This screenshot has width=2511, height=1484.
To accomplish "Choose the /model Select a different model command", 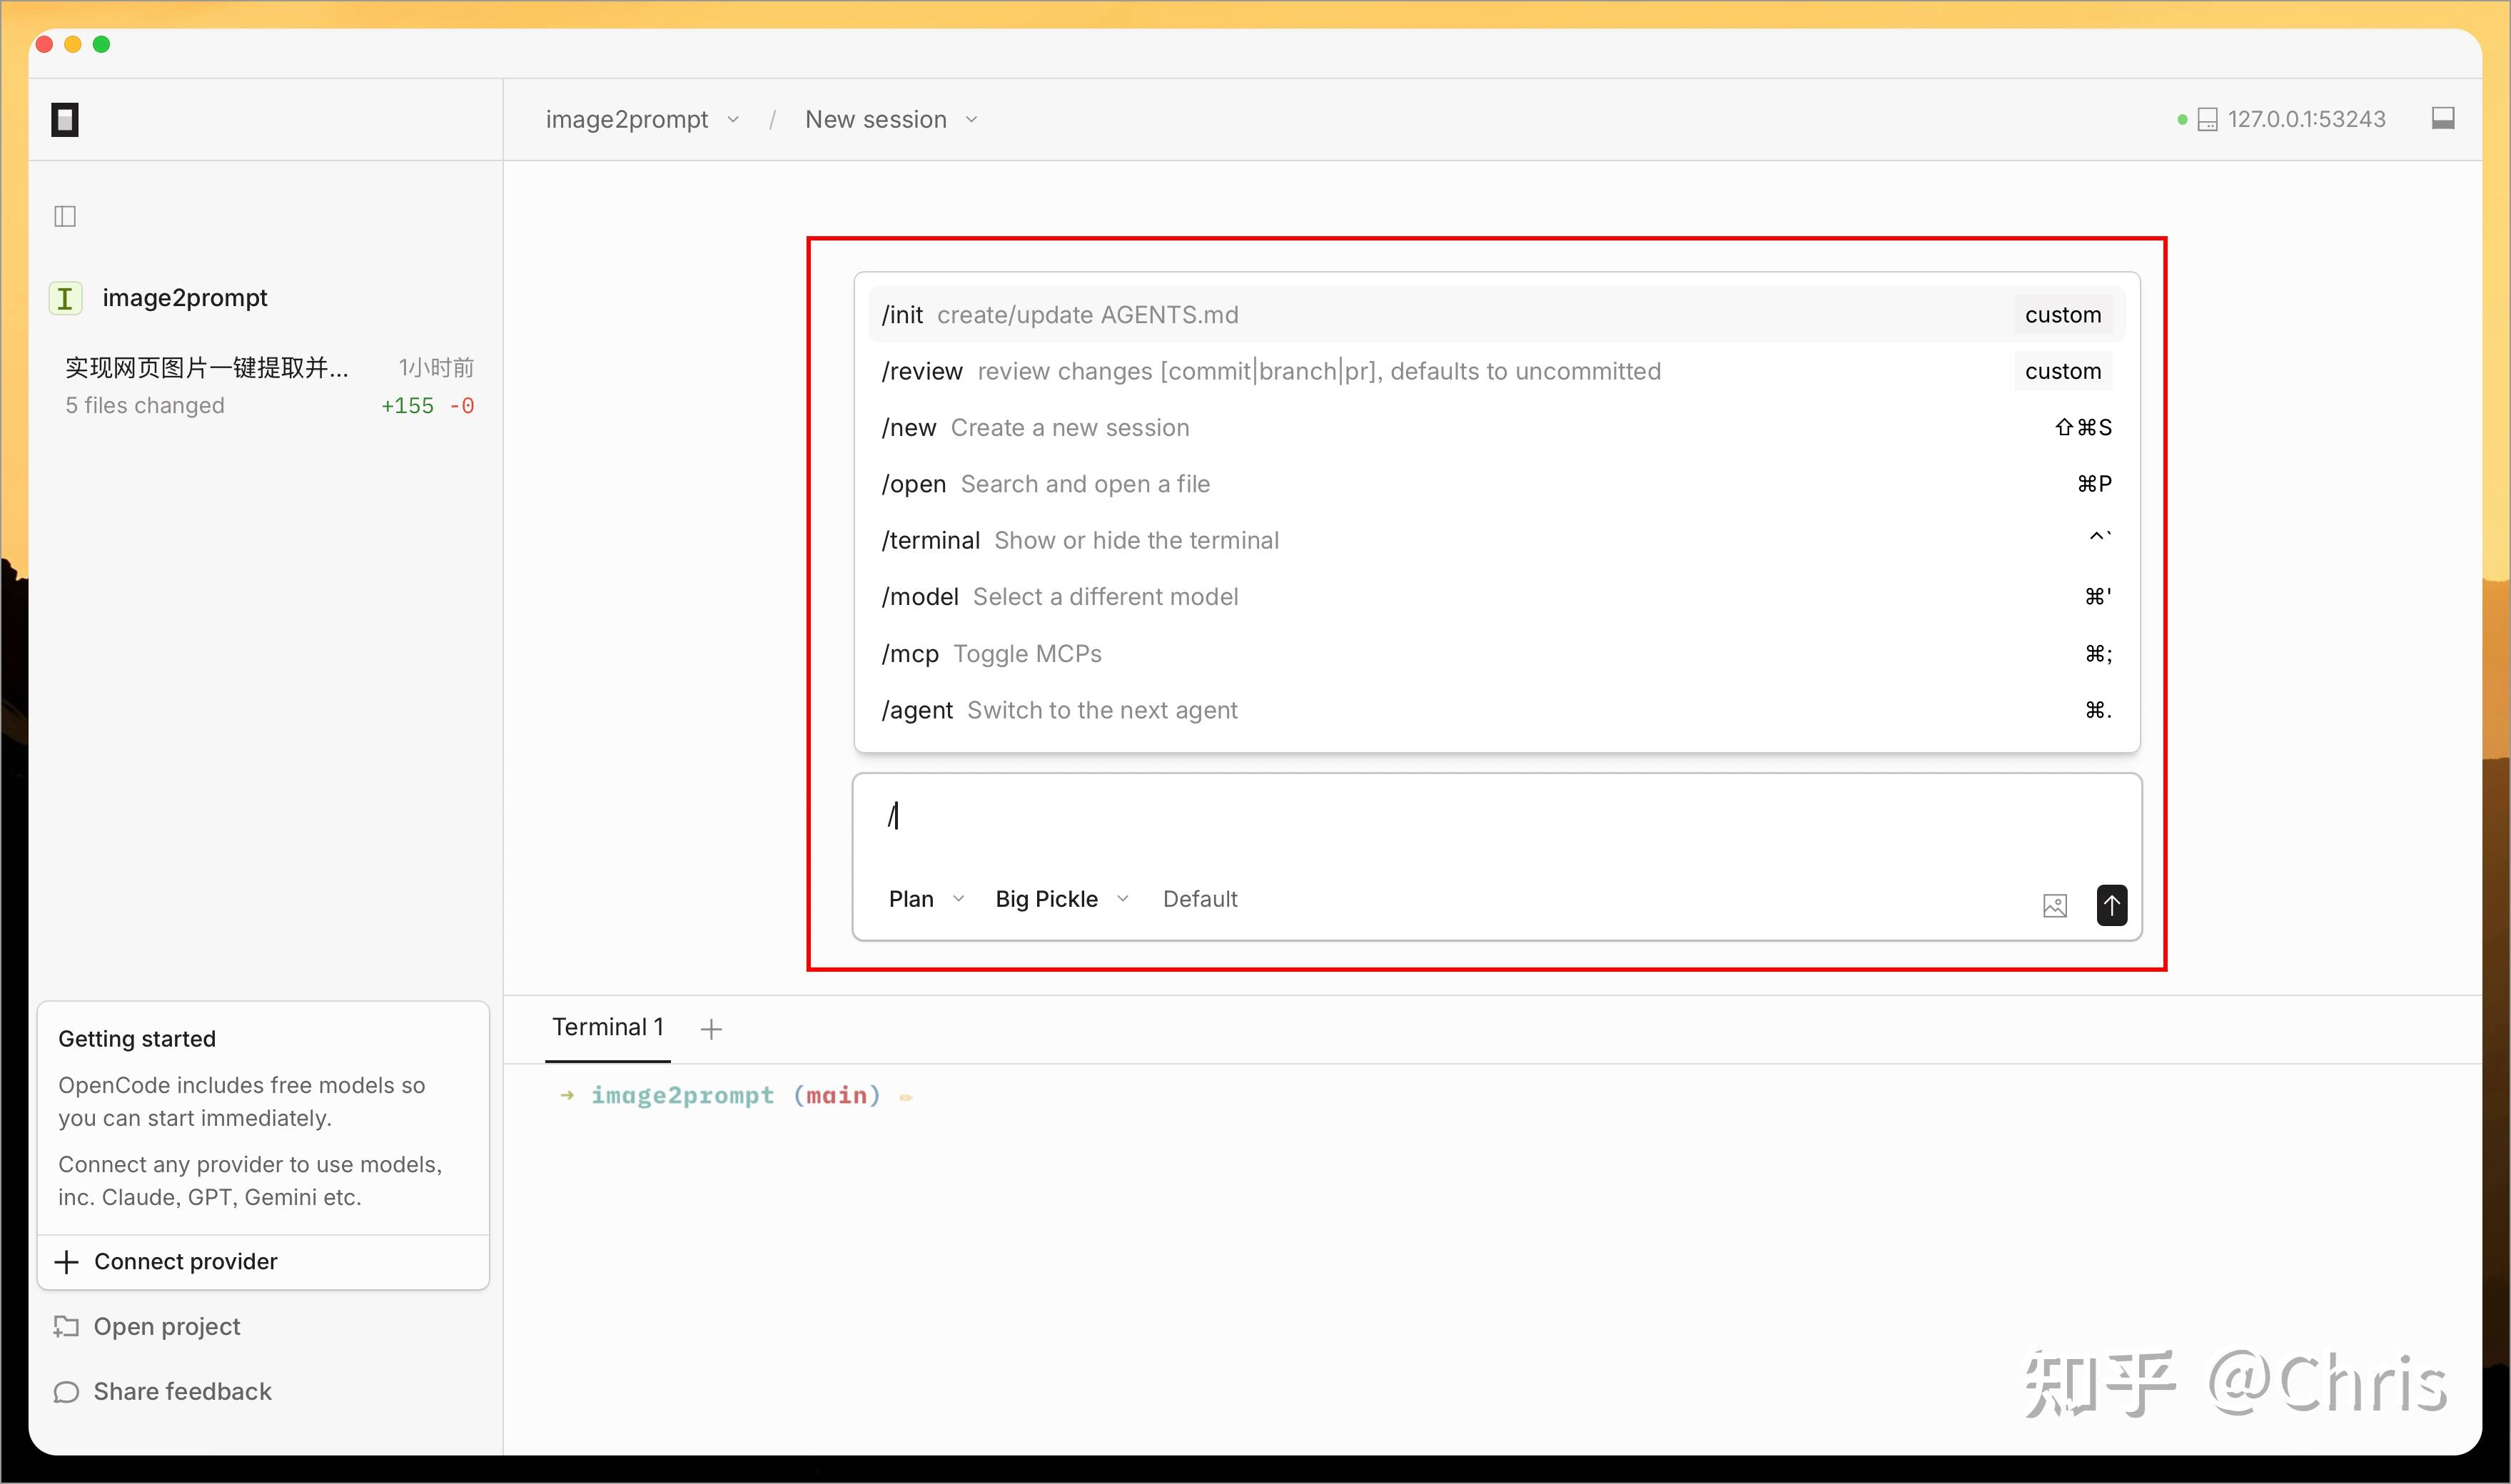I will [x=1497, y=597].
